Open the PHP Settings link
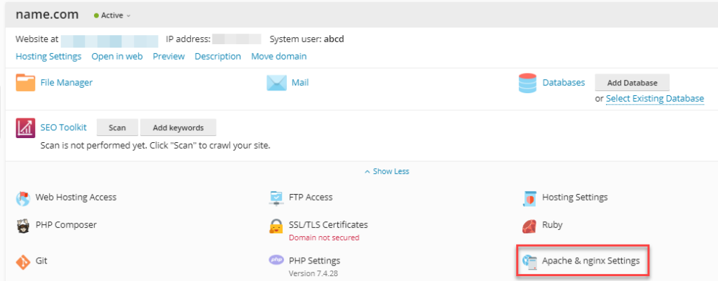718x281 pixels. click(314, 261)
